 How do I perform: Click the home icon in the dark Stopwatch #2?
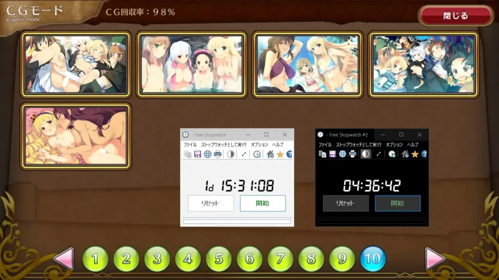click(x=405, y=154)
